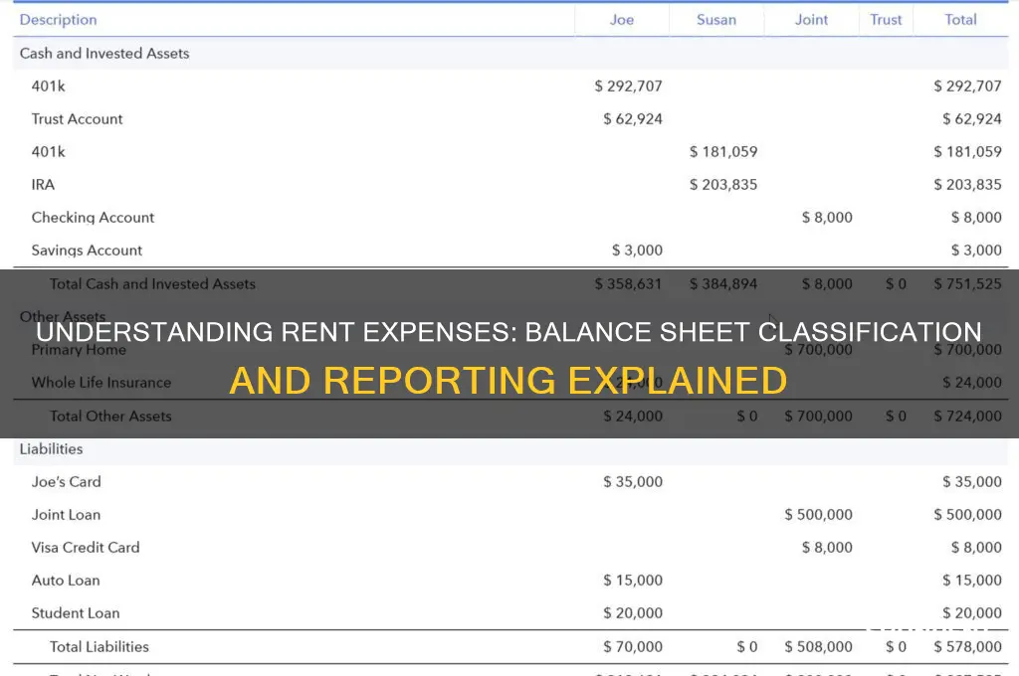The width and height of the screenshot is (1019, 676).
Task: Click Susan's $ 0 Total Liabilities value
Action: pos(747,647)
